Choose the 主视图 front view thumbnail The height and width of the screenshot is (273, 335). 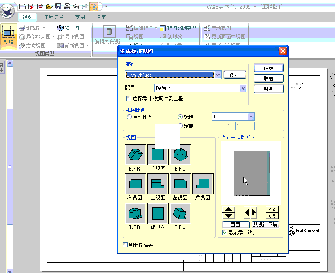[x=158, y=184]
